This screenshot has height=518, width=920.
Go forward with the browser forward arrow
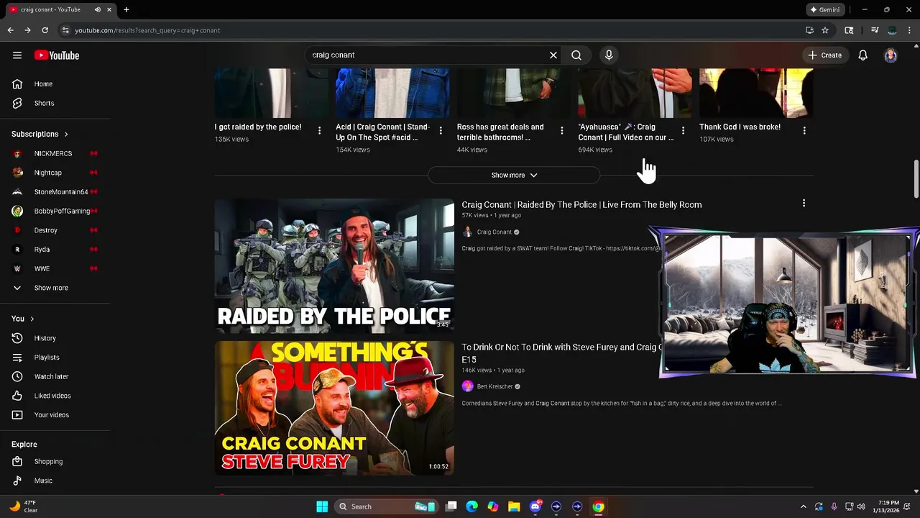pos(27,30)
